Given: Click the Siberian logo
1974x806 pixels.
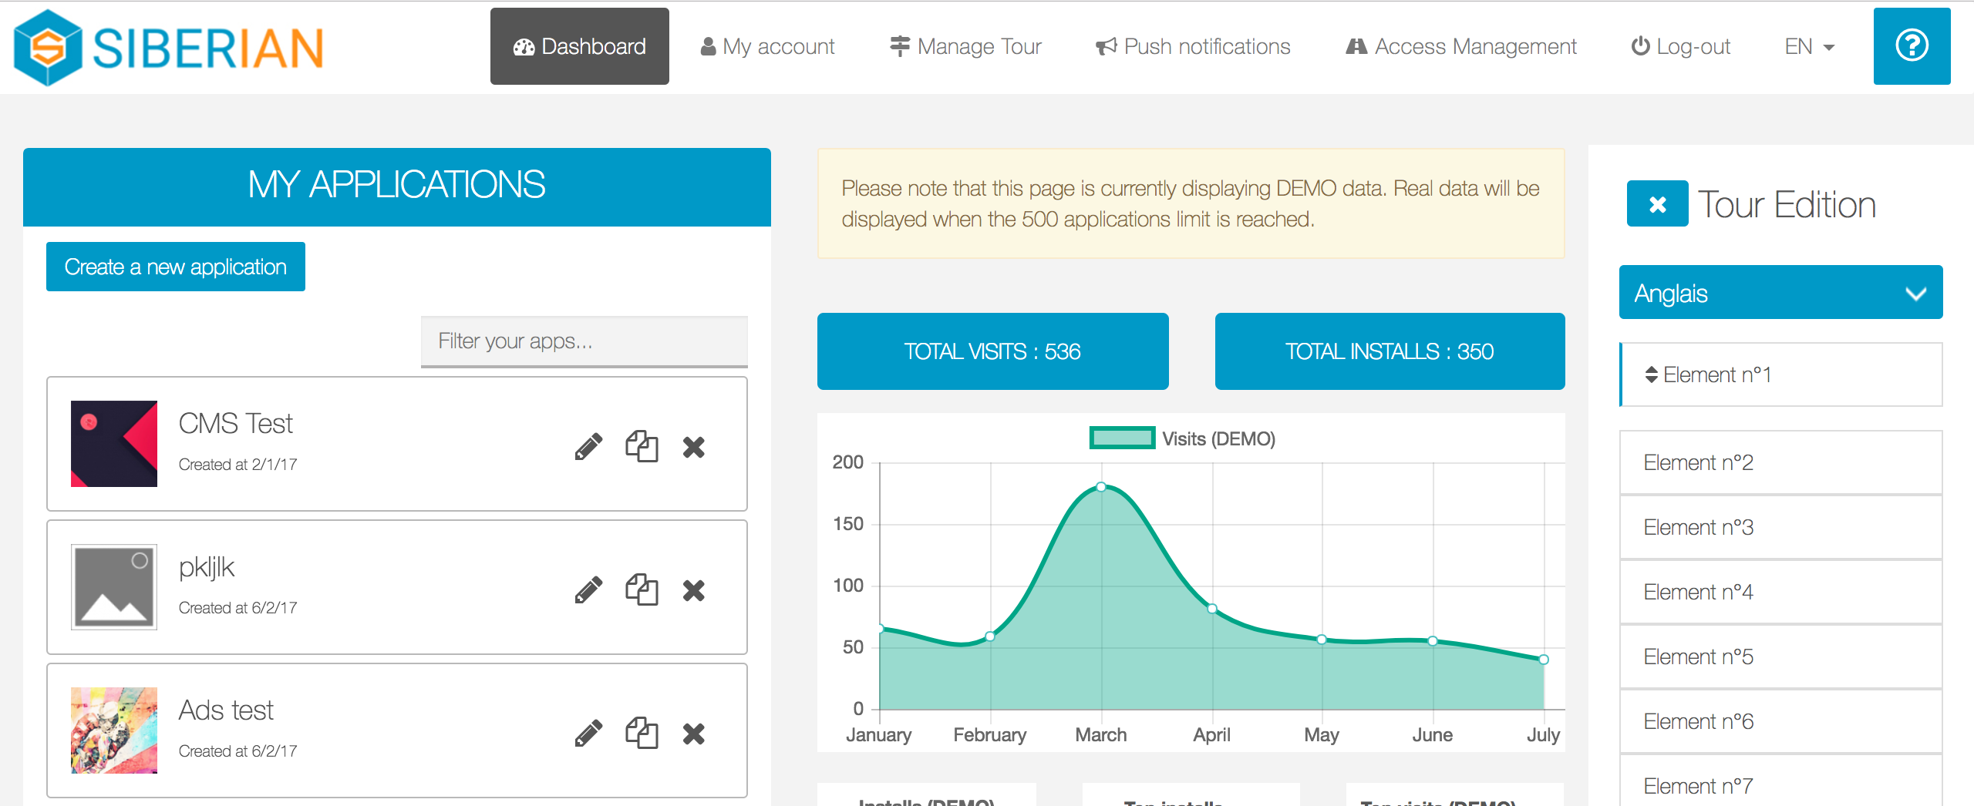Looking at the screenshot, I should 170,48.
